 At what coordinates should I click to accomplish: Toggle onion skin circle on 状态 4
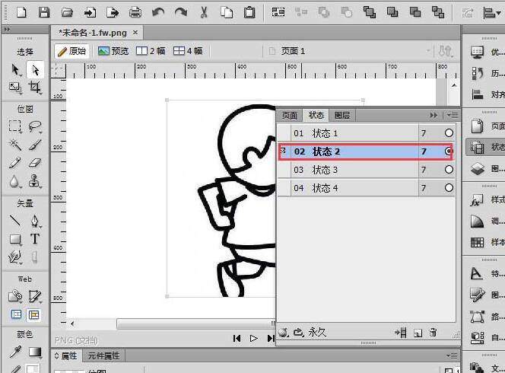(x=449, y=188)
